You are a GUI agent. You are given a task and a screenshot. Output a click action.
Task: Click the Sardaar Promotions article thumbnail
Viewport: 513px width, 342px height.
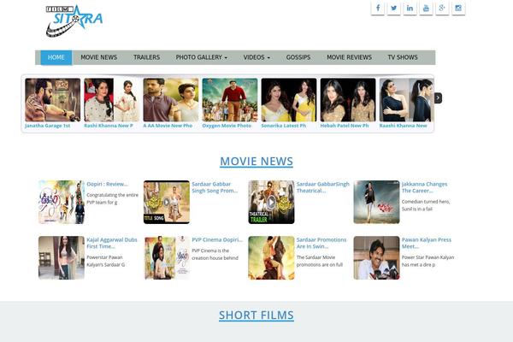coord(271,258)
